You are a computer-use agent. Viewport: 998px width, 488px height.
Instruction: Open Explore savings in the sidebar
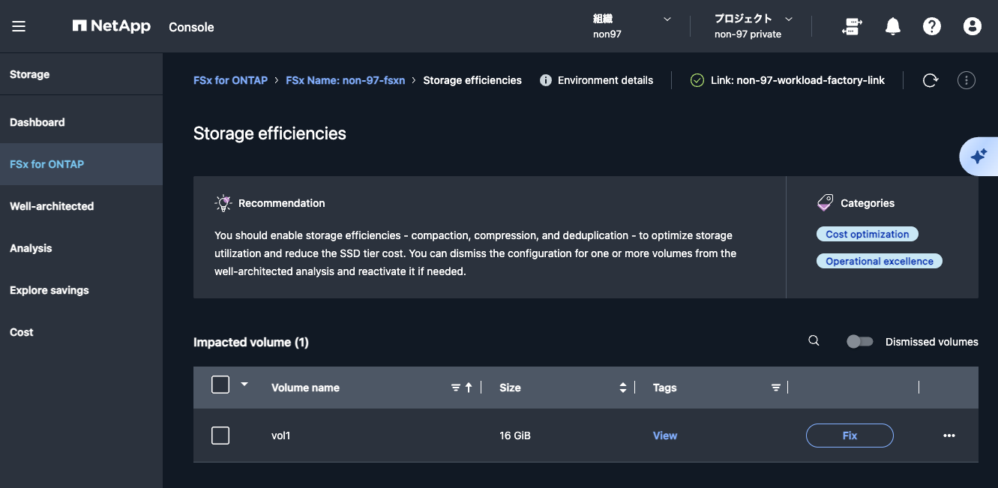[81, 290]
